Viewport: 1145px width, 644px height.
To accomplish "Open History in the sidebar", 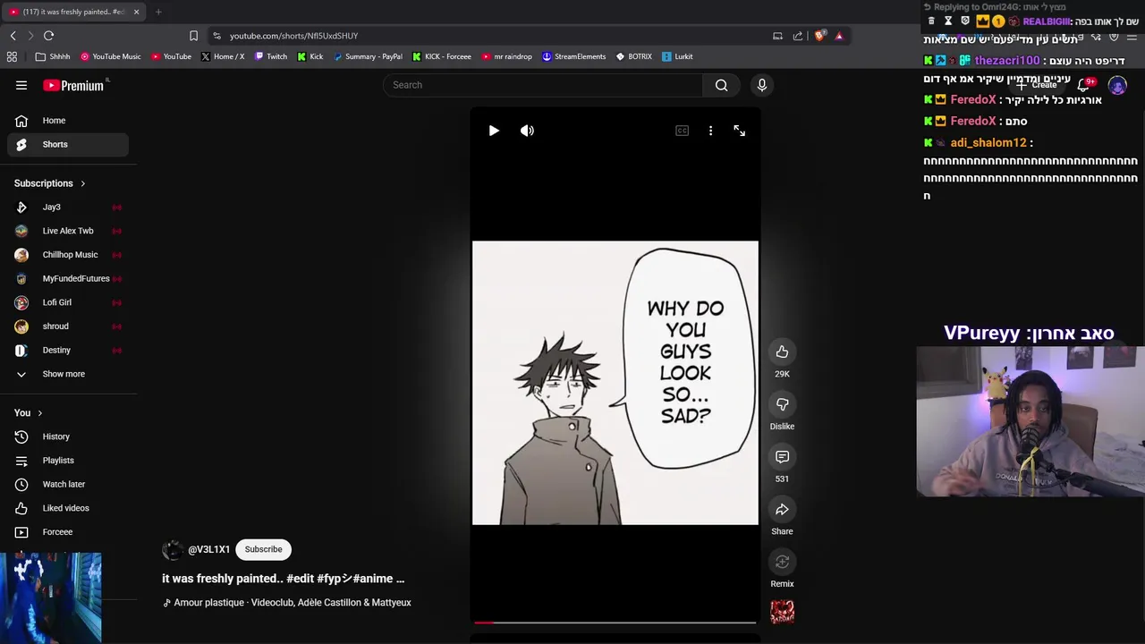I will 68,436.
